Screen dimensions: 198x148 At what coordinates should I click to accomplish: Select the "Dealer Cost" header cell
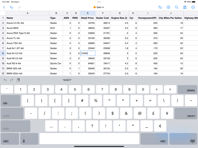click(103, 18)
